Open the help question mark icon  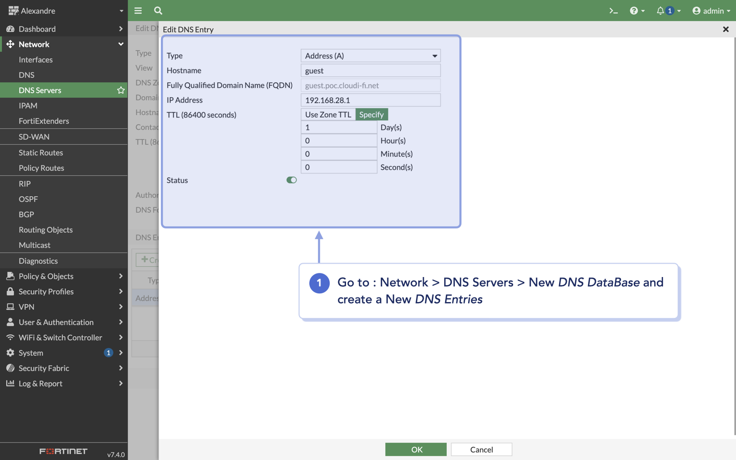pyautogui.click(x=634, y=10)
